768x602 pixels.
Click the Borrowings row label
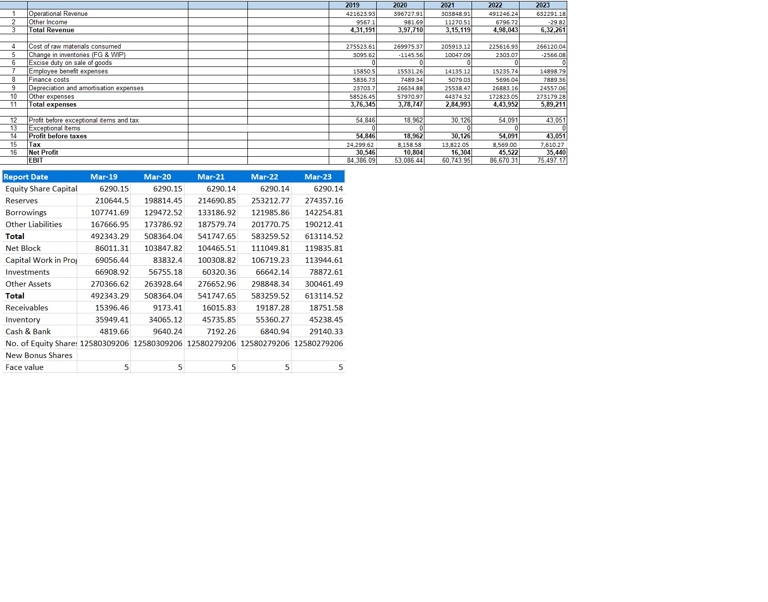pos(26,212)
